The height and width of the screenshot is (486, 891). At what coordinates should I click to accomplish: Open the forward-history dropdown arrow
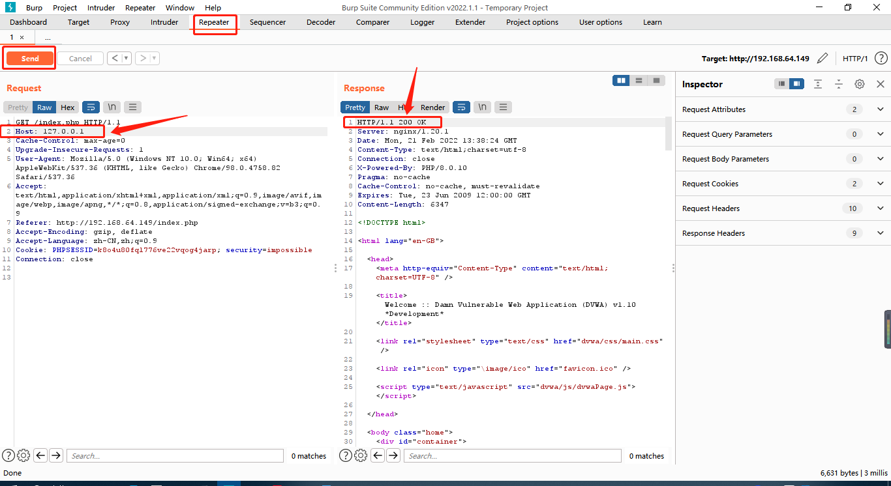(x=155, y=59)
